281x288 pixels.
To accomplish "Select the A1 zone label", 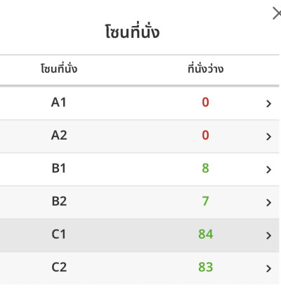I will tap(59, 103).
